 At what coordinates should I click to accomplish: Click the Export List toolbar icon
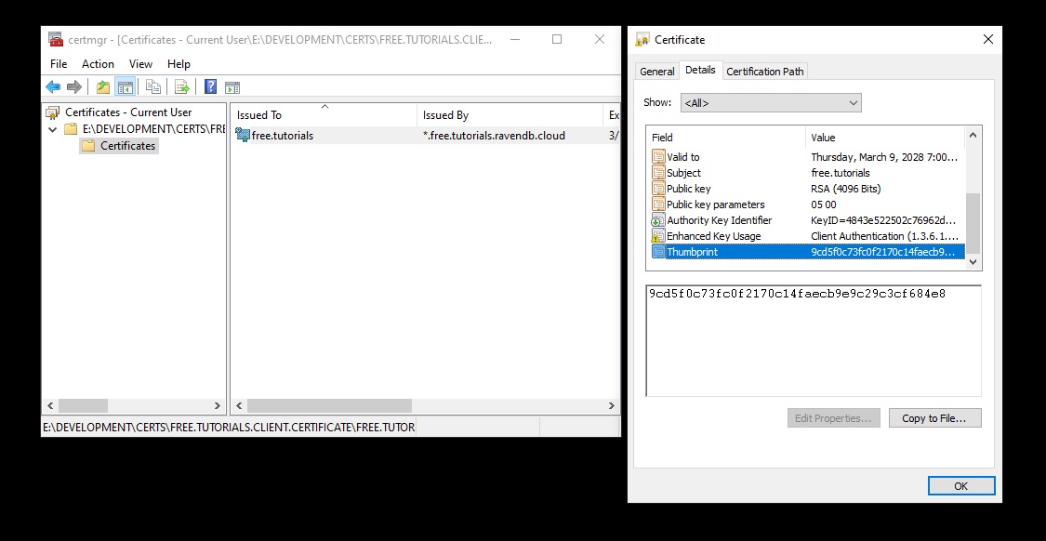[182, 86]
